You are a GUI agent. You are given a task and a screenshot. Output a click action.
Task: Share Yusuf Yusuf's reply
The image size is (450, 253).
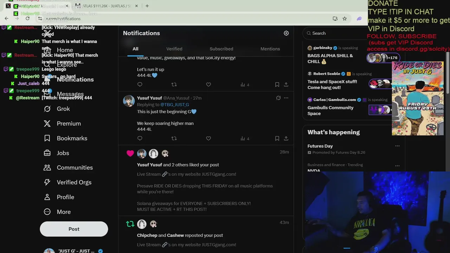click(286, 138)
